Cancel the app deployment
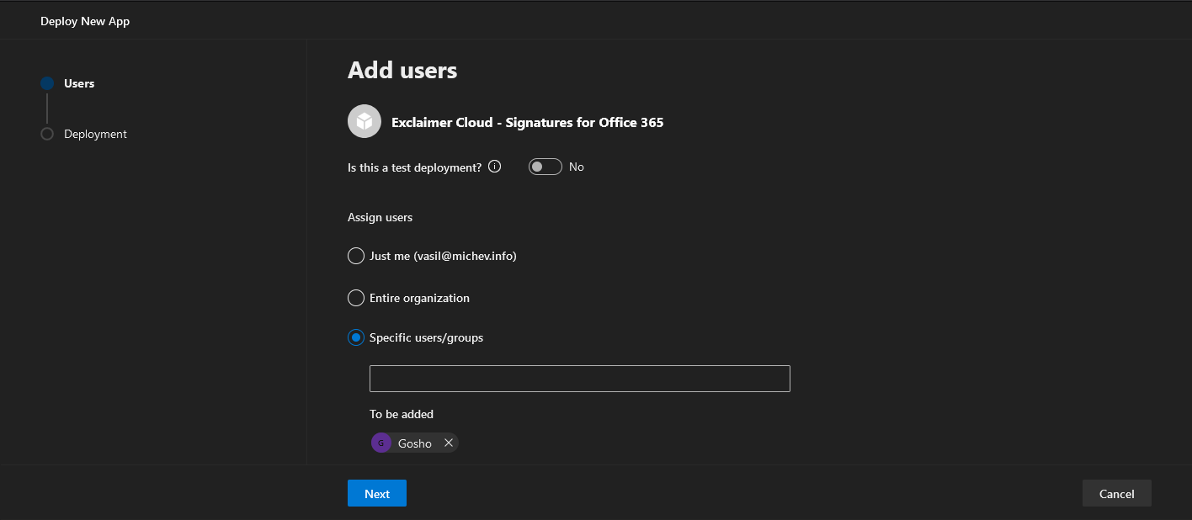Image resolution: width=1192 pixels, height=520 pixels. 1116,494
